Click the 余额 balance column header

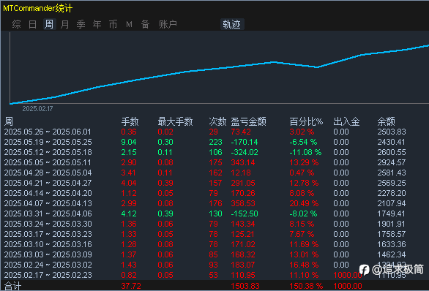(x=386, y=121)
